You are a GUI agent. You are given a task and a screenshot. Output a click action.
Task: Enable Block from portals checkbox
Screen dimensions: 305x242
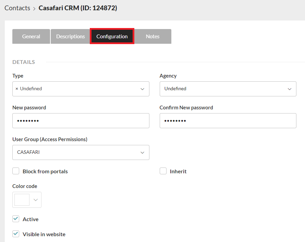click(16, 171)
